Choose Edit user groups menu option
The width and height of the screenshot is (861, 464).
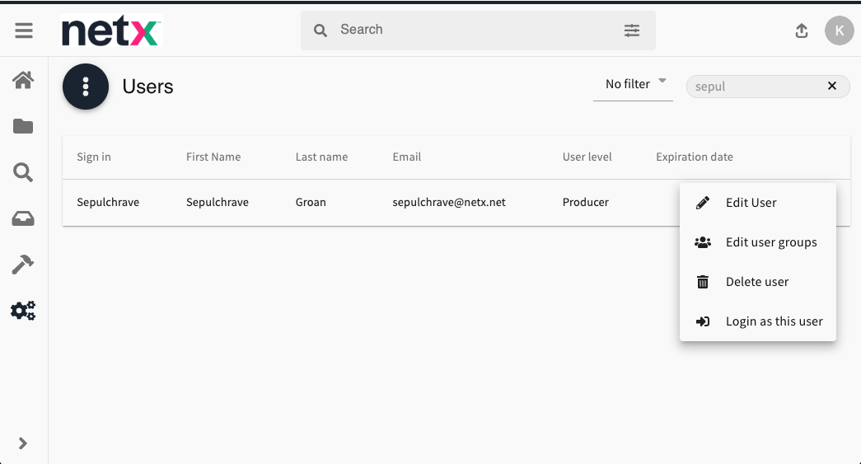[x=770, y=242]
